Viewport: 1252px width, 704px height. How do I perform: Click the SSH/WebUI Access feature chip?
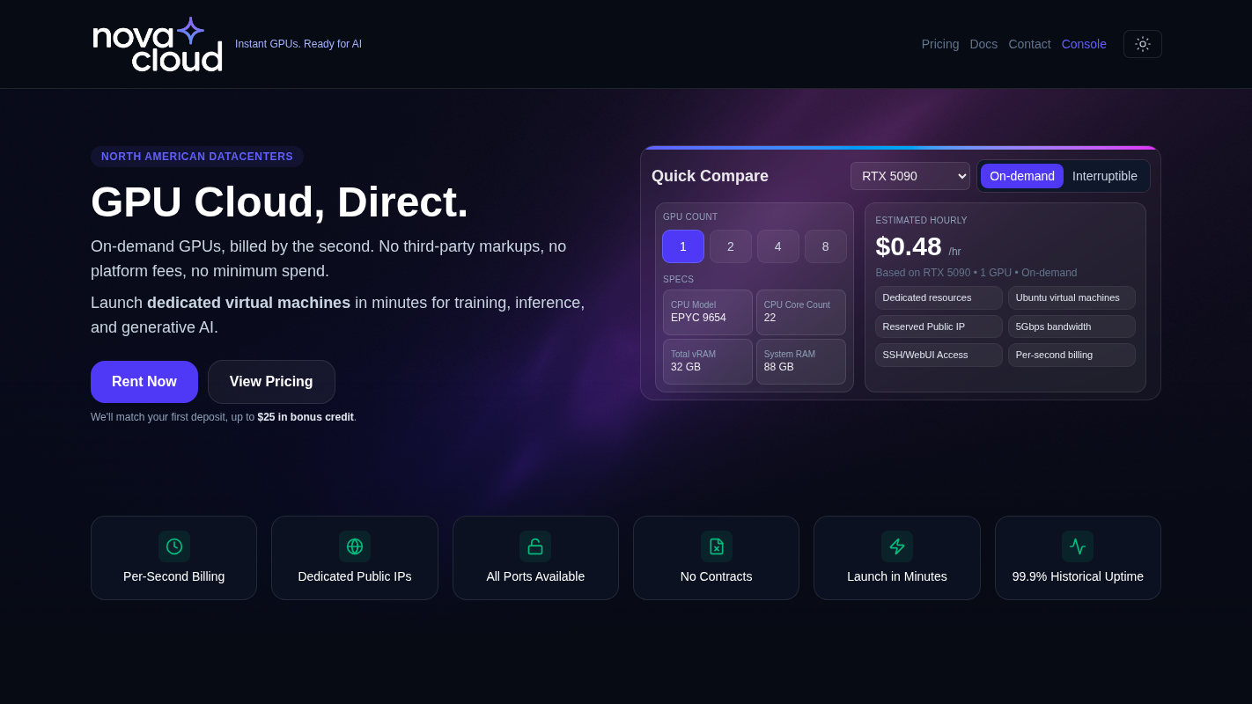click(939, 355)
